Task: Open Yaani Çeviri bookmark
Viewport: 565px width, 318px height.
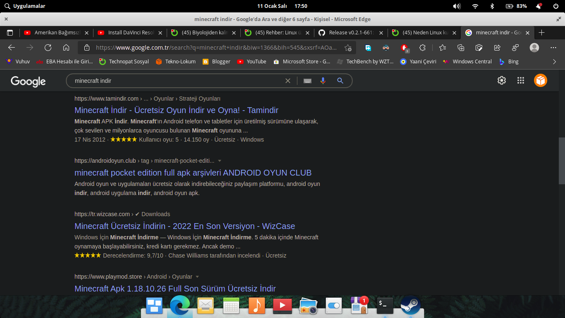Action: [418, 61]
